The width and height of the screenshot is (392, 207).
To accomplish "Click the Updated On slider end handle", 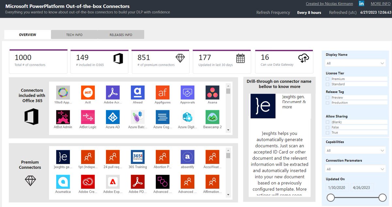I will click(x=383, y=198).
